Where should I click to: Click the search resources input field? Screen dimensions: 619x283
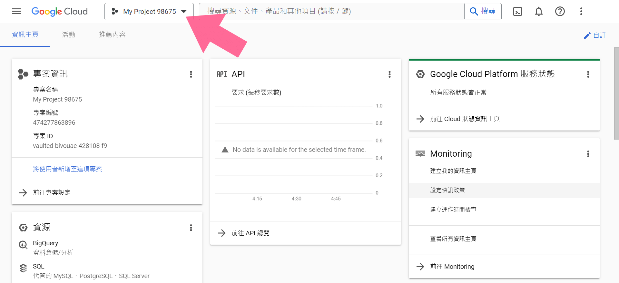click(x=332, y=12)
